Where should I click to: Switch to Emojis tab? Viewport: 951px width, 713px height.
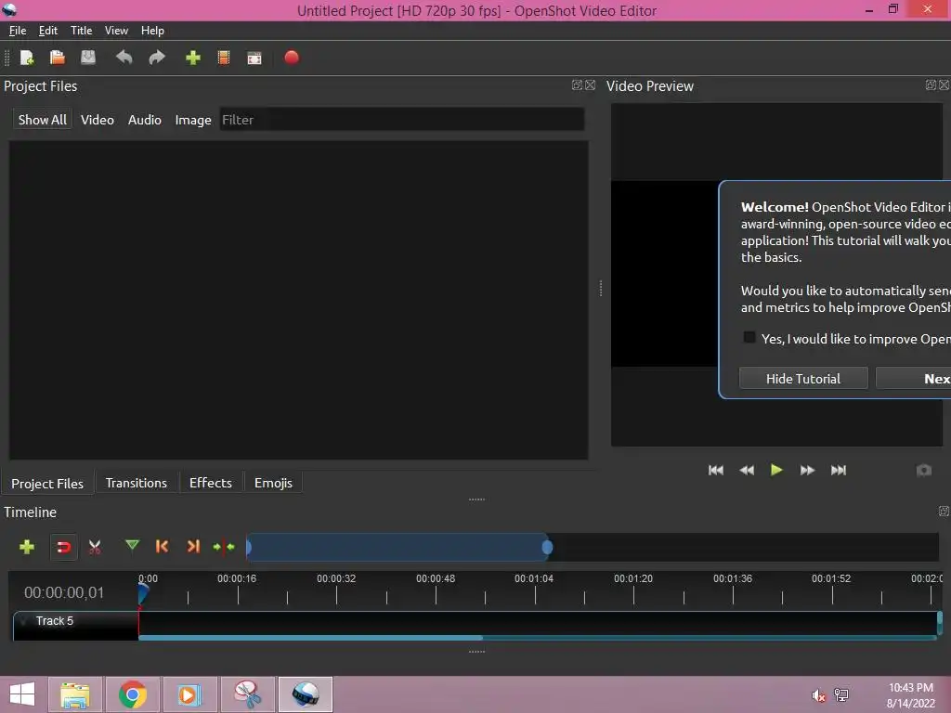(273, 483)
